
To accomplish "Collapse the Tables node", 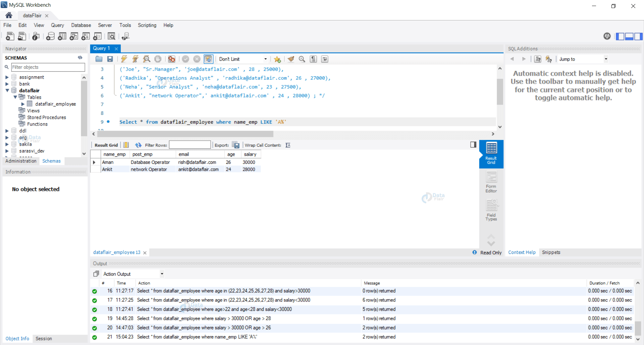I will 15,97.
